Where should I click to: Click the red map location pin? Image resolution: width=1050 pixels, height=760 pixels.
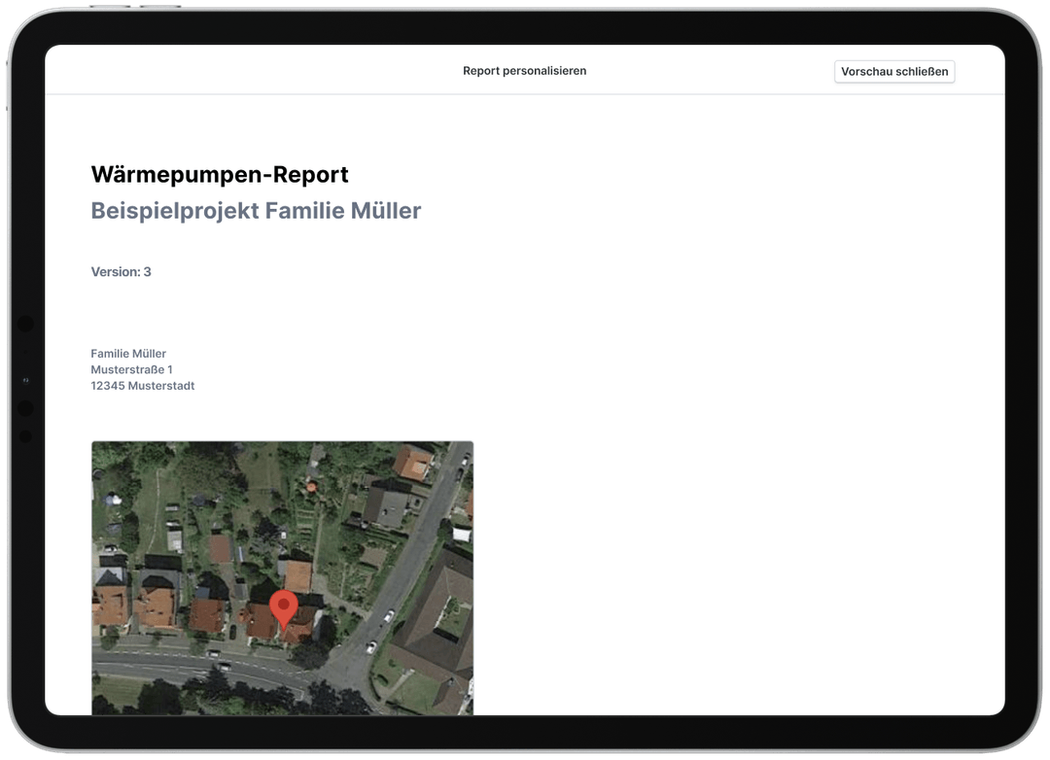[x=283, y=610]
